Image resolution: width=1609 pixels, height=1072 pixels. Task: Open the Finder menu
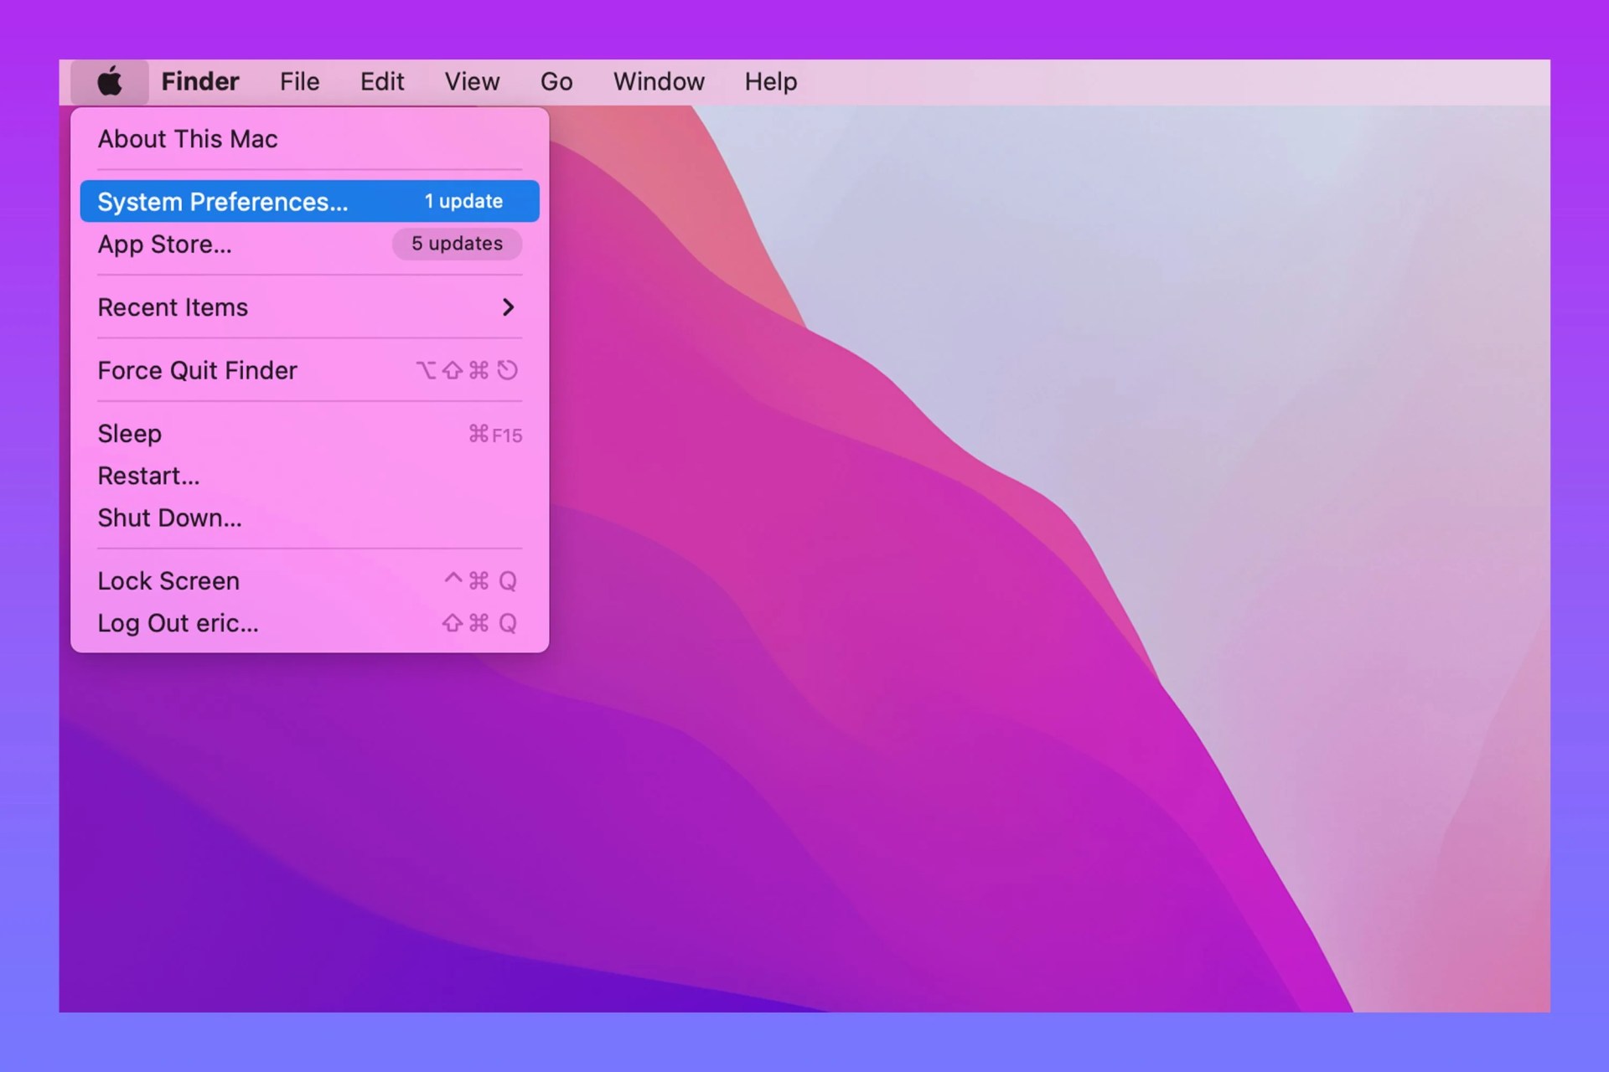coord(200,82)
